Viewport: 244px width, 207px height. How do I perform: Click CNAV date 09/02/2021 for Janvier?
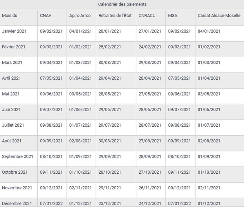click(x=51, y=31)
